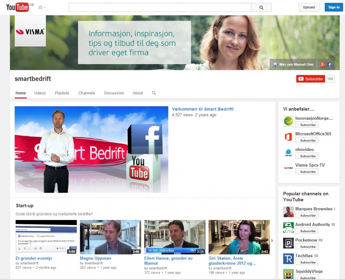Open the Mer om Mamut One link

[x=293, y=64]
